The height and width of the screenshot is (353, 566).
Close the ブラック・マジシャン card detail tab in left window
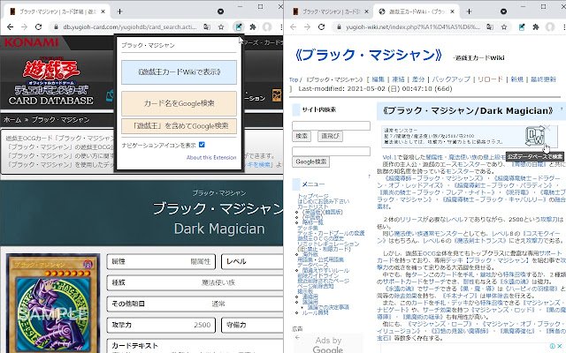click(x=103, y=11)
